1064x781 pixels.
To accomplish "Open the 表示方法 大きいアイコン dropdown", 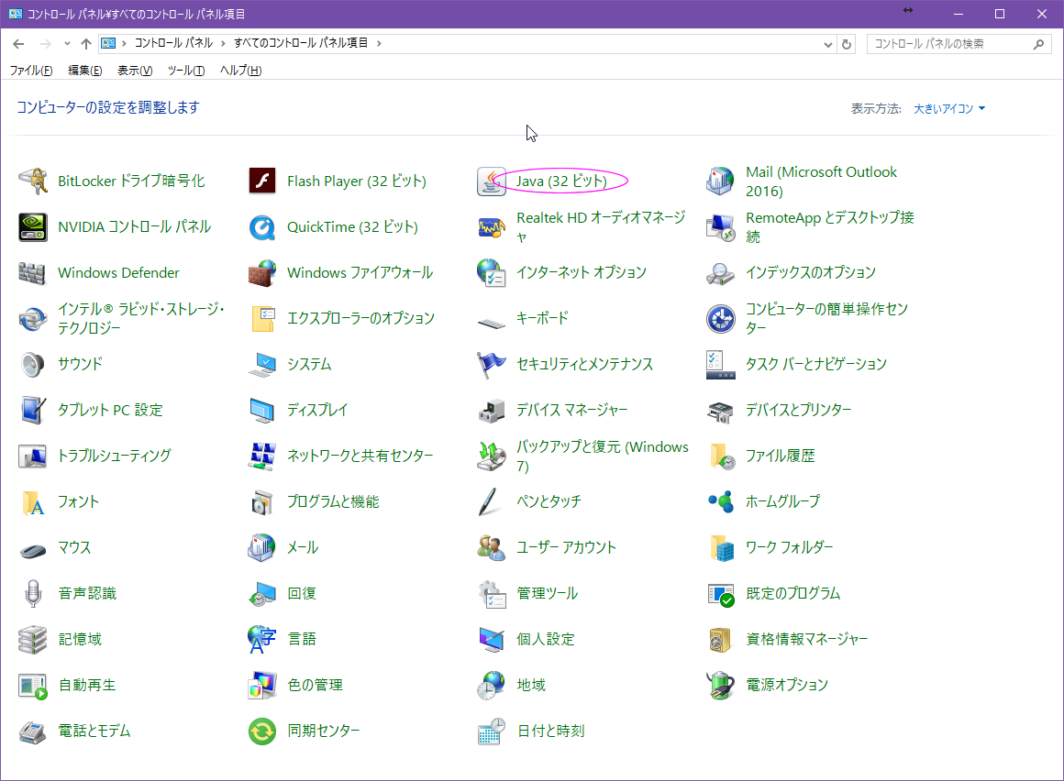I will point(949,108).
